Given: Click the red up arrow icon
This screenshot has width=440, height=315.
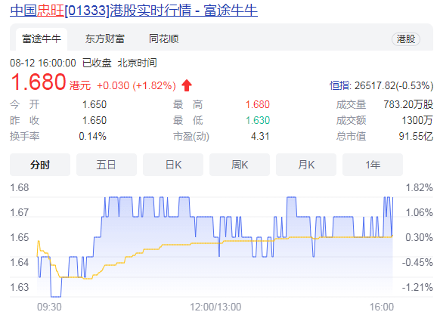Looking at the screenshot, I should point(187,85).
